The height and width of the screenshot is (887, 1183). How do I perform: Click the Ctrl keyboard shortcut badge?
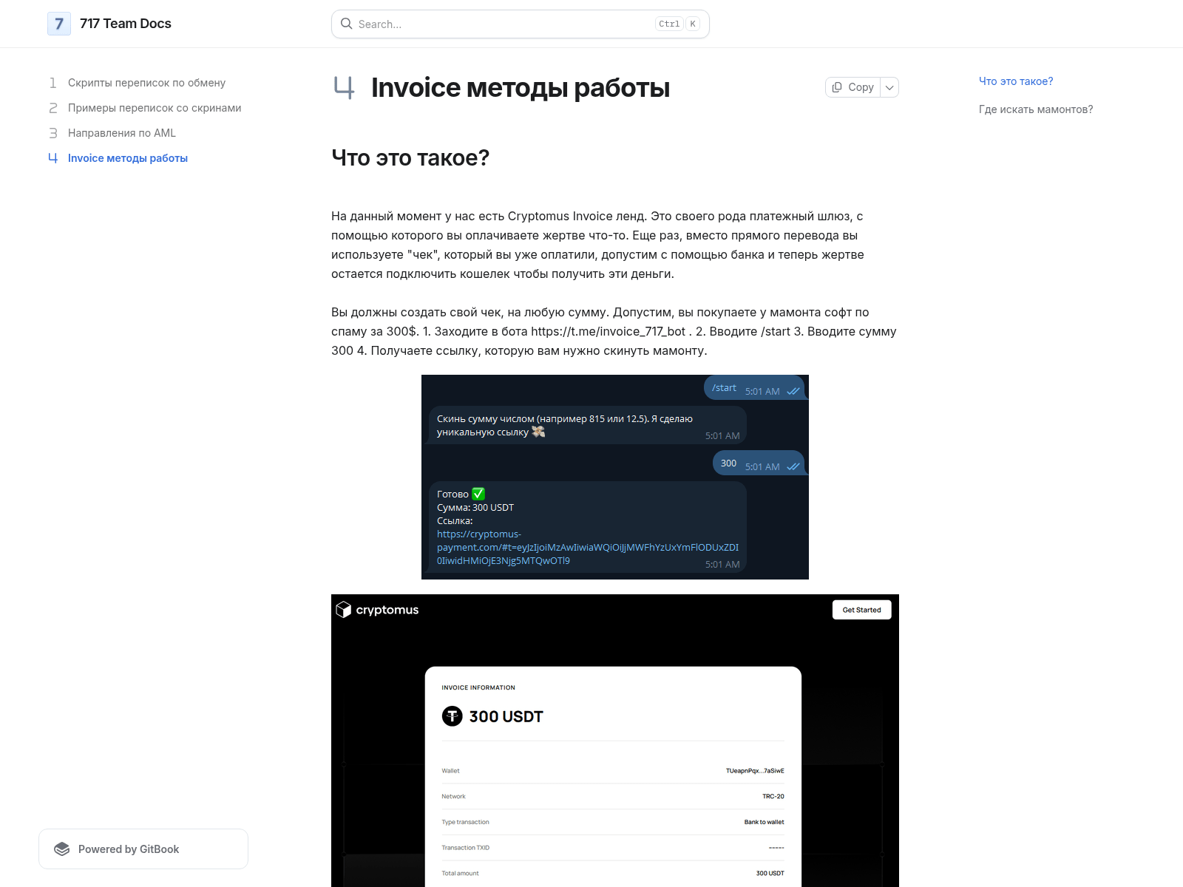pos(668,24)
